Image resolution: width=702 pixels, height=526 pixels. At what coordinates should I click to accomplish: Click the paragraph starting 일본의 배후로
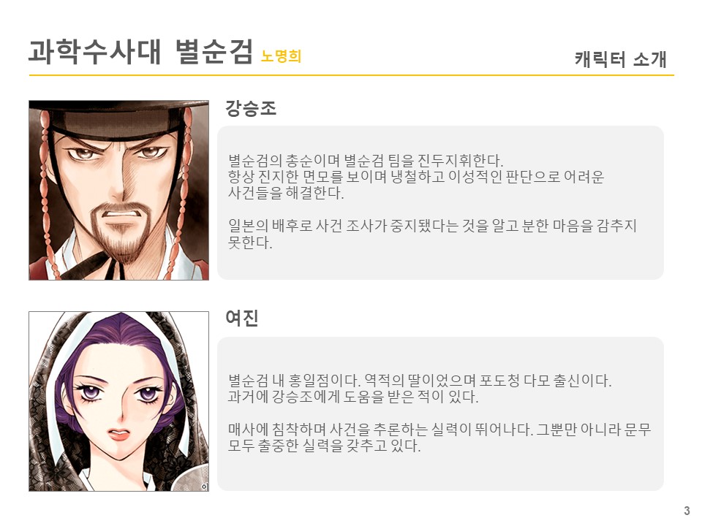point(432,234)
